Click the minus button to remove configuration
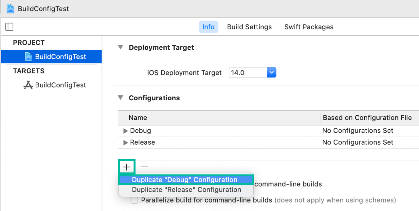Viewport: 419px width, 211px height. 144,167
